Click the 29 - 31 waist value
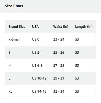 [x=59, y=78]
